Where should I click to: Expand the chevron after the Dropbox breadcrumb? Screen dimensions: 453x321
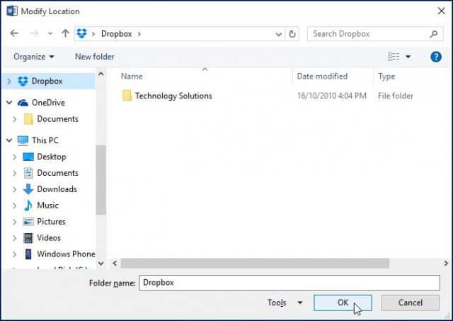click(x=139, y=34)
